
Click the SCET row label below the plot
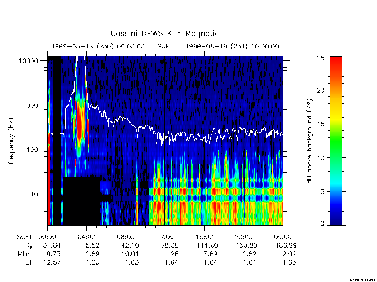point(25,237)
